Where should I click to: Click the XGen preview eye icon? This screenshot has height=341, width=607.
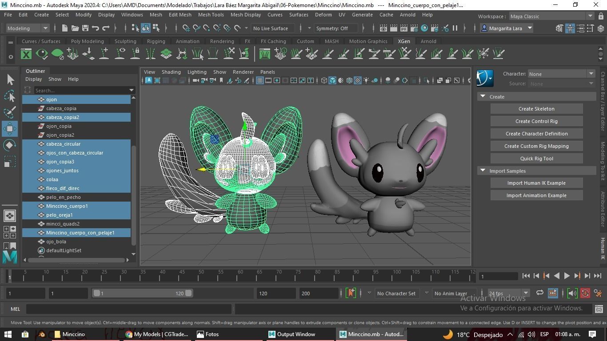coord(42,54)
